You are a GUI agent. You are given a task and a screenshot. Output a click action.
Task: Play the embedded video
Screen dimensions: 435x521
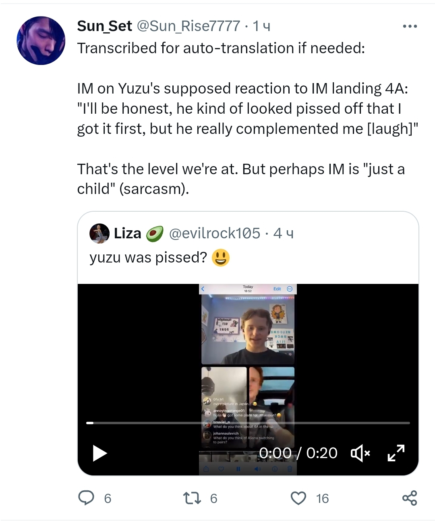99,453
